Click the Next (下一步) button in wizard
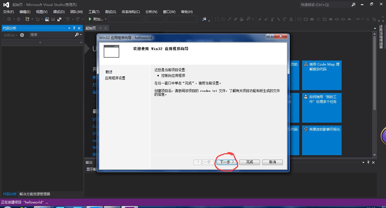 coord(227,162)
